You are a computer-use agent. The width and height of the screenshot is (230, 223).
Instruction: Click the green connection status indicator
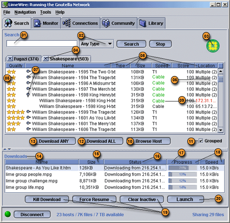(x=8, y=214)
